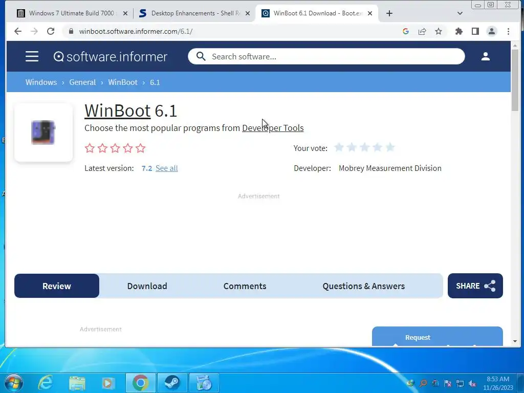The image size is (524, 393).
Task: Rate three stars in Your vote
Action: point(364,147)
